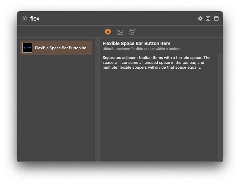Open the Color palette library tab

(132, 32)
